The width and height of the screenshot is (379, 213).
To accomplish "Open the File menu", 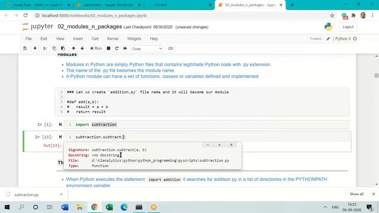I will (28, 38).
